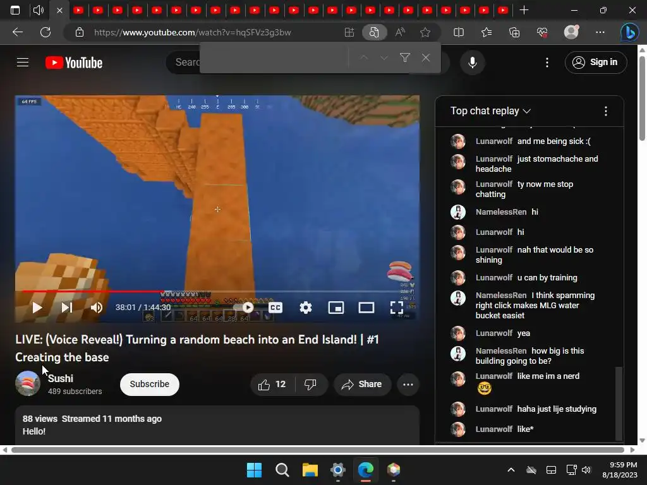
Task: Close the find on page bar
Action: (426, 57)
